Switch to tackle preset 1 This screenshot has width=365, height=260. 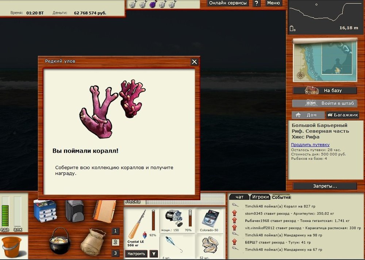(115, 231)
